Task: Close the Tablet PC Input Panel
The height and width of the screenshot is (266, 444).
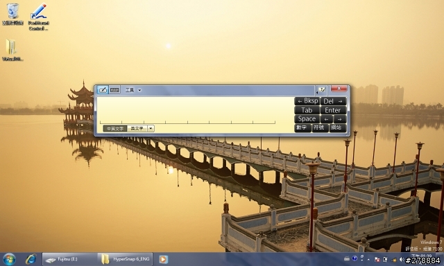Action: (x=339, y=89)
